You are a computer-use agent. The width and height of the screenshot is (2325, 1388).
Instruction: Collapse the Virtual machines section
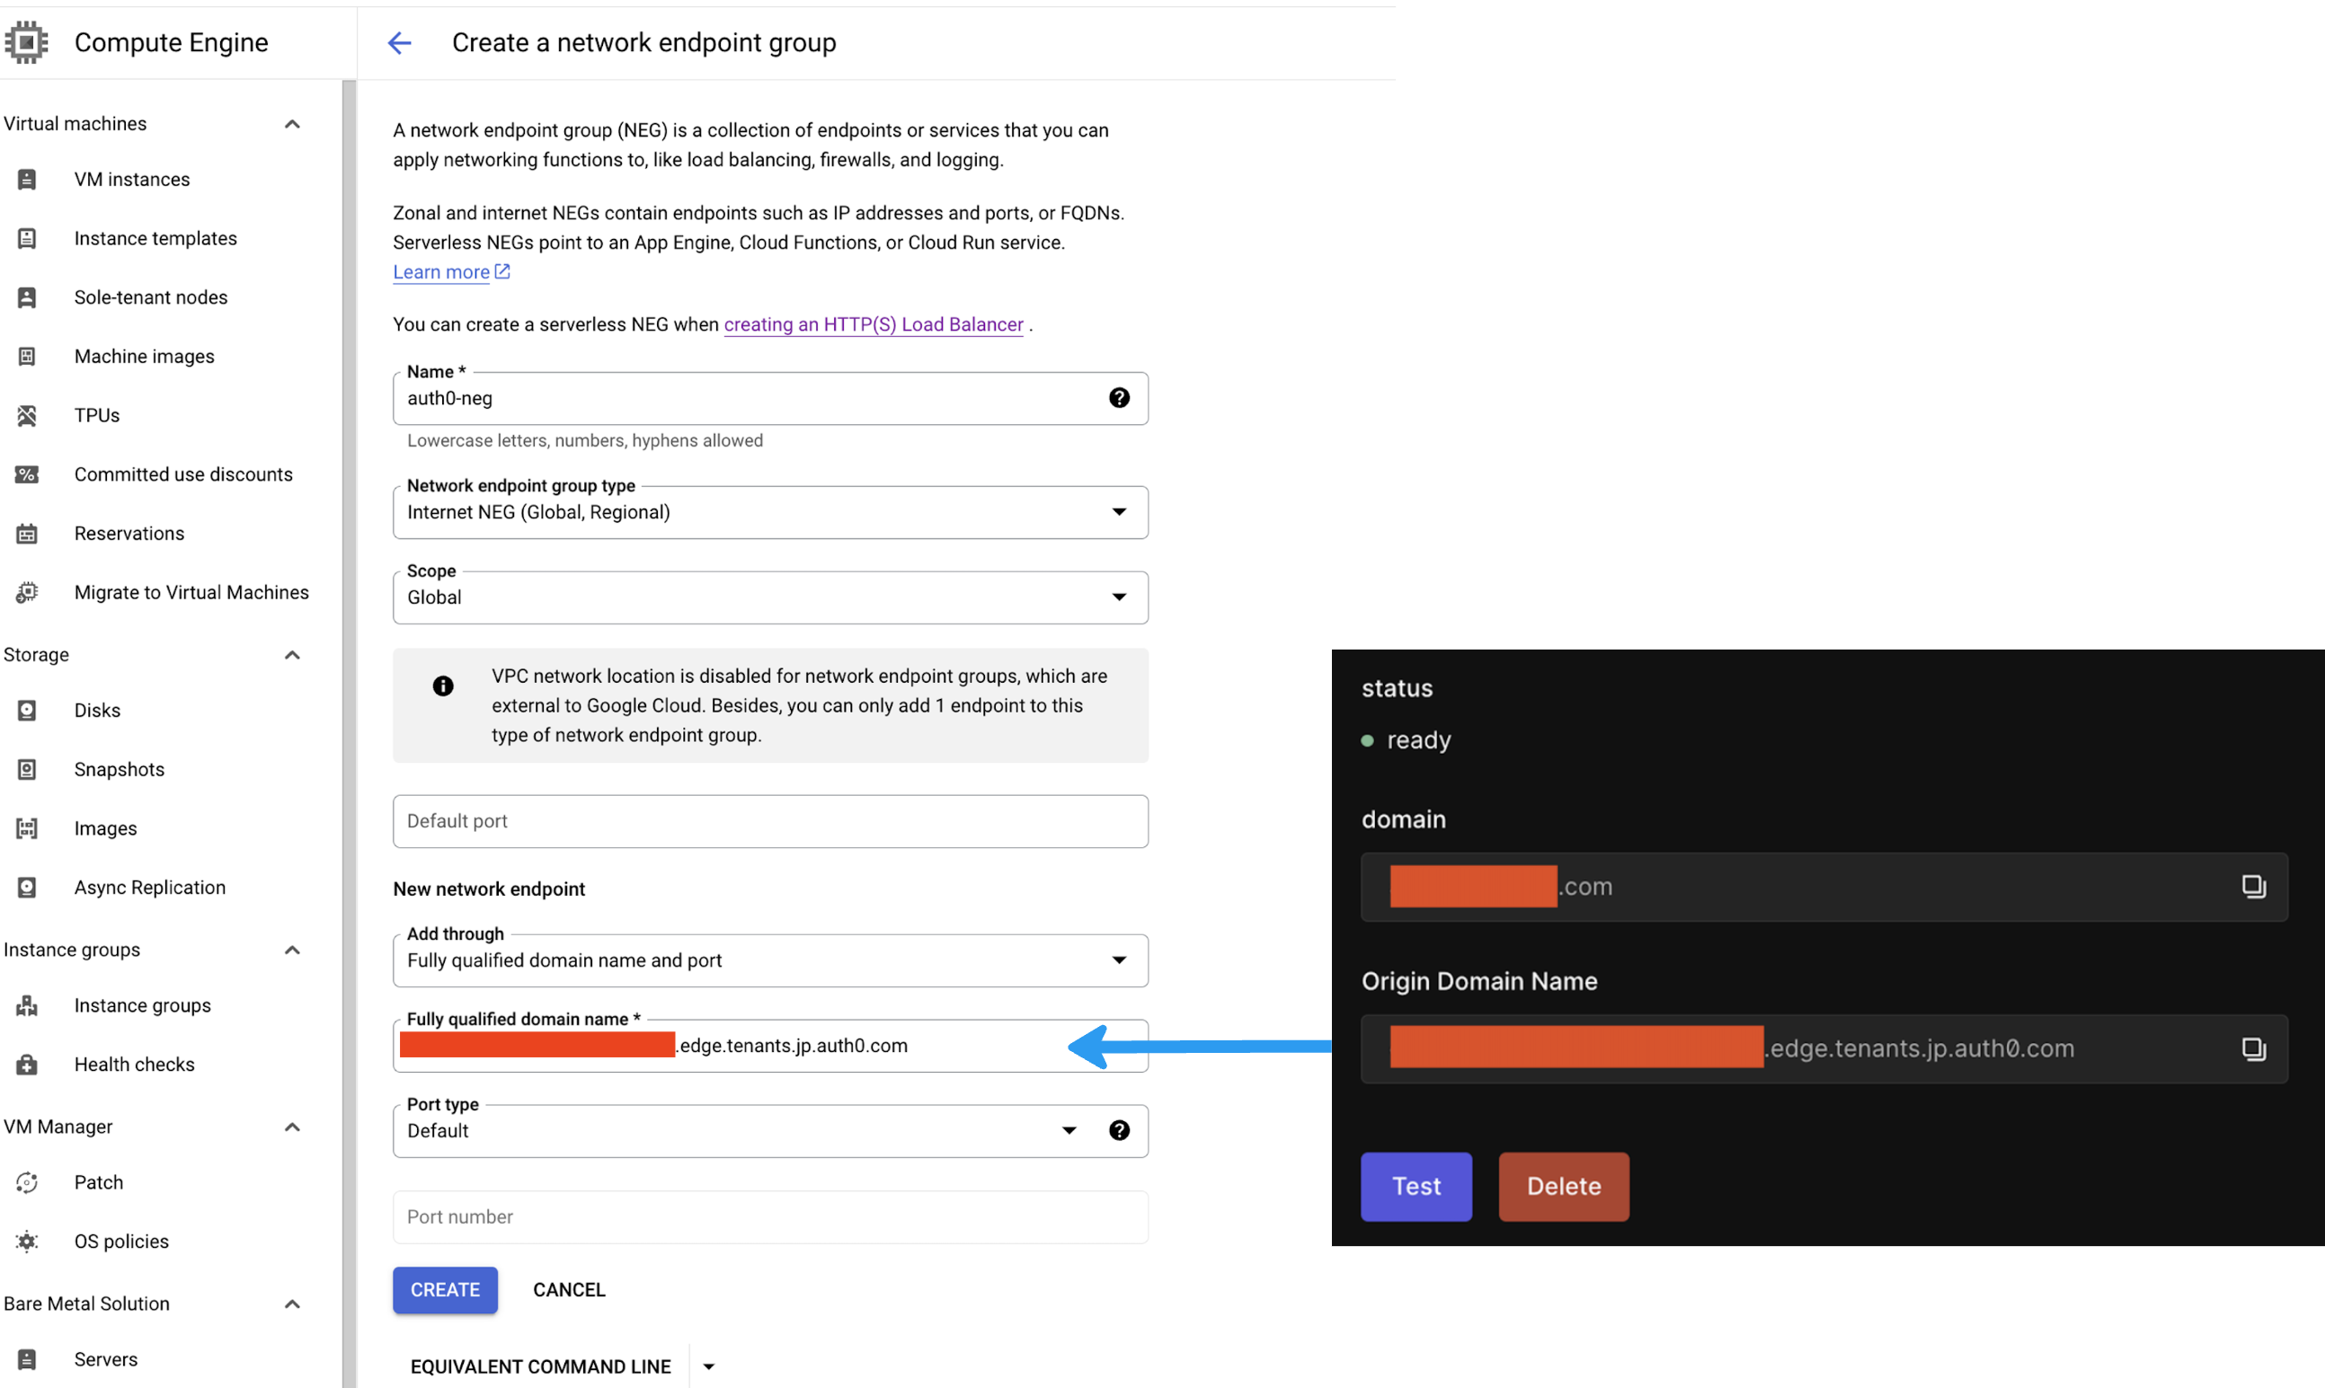pos(292,124)
